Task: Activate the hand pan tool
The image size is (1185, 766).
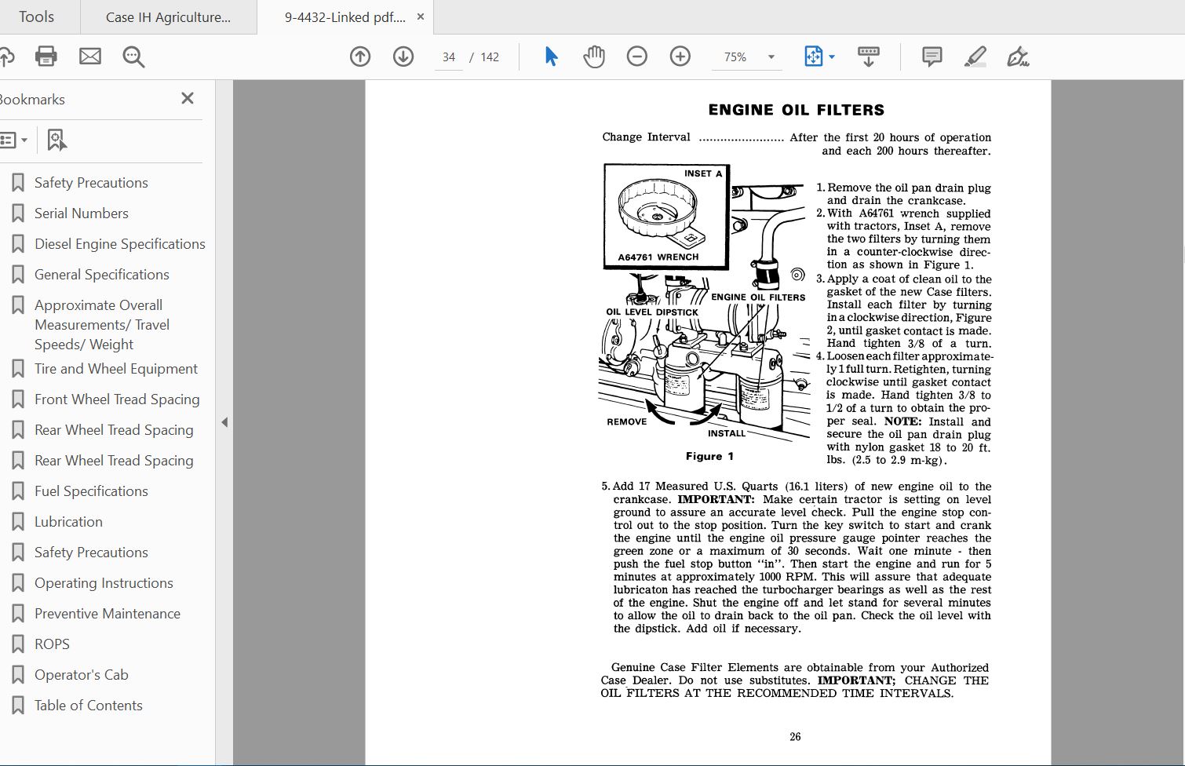Action: coord(594,57)
